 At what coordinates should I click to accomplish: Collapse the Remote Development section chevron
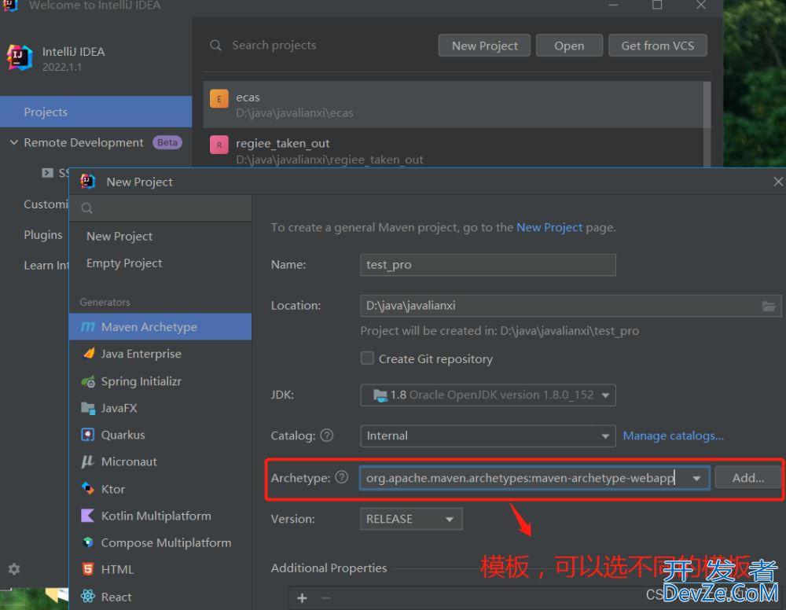click(x=14, y=142)
